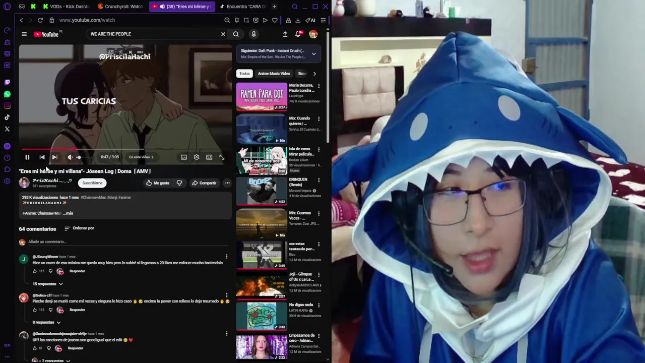
Task: Run the YouTube search with magnifier button
Action: pos(236,34)
